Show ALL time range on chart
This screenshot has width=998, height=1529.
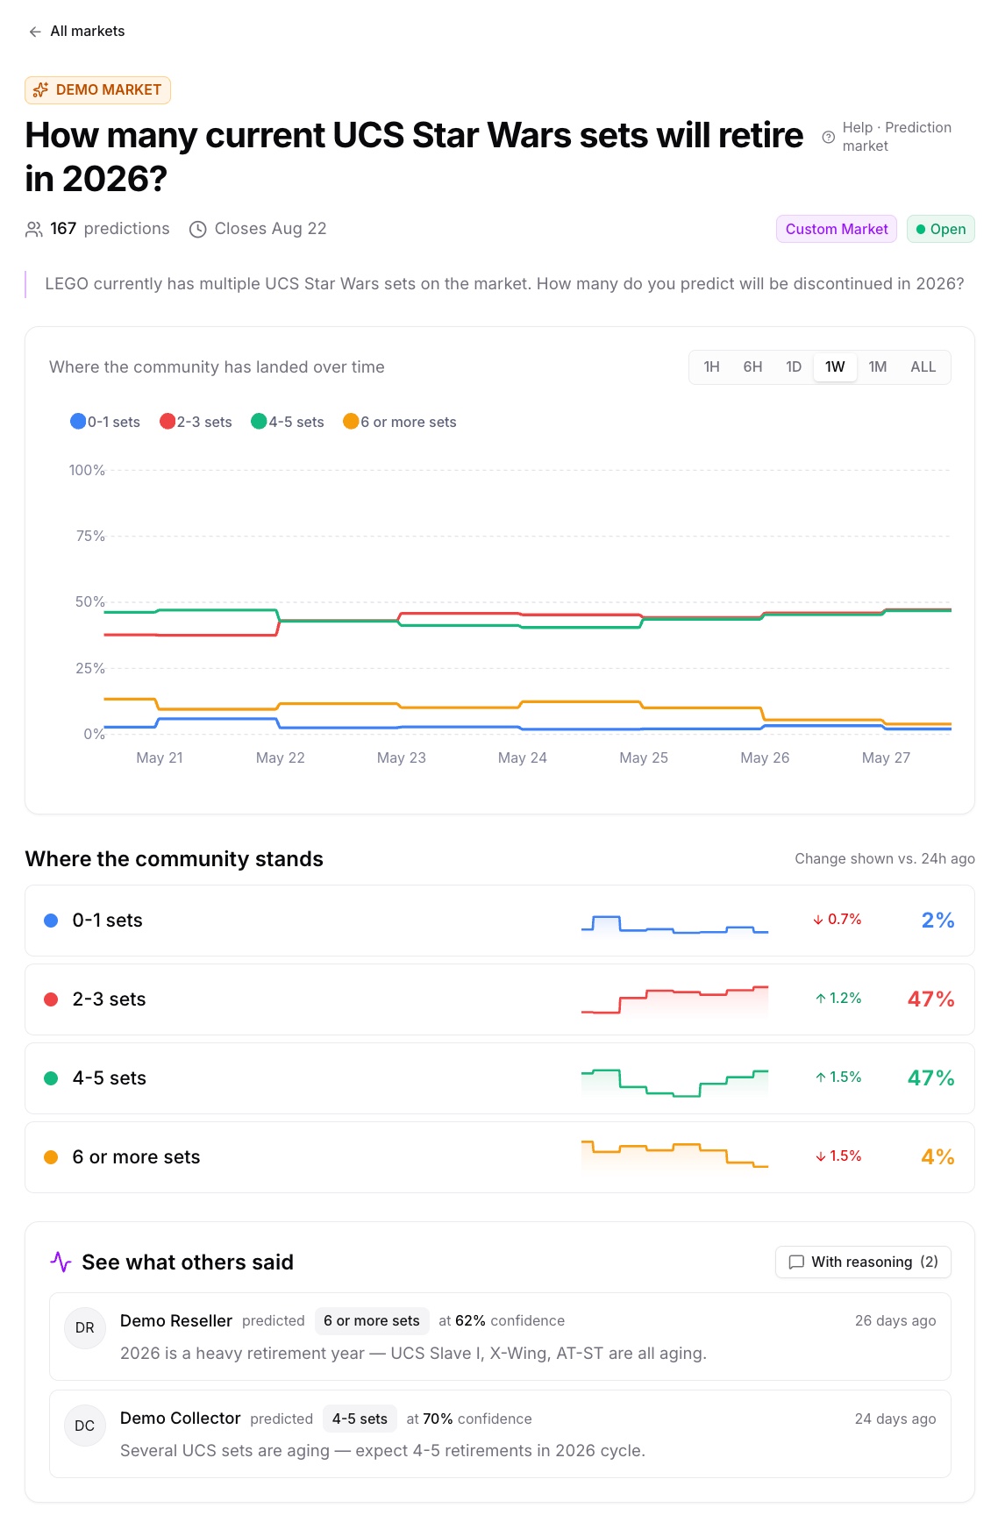click(923, 367)
